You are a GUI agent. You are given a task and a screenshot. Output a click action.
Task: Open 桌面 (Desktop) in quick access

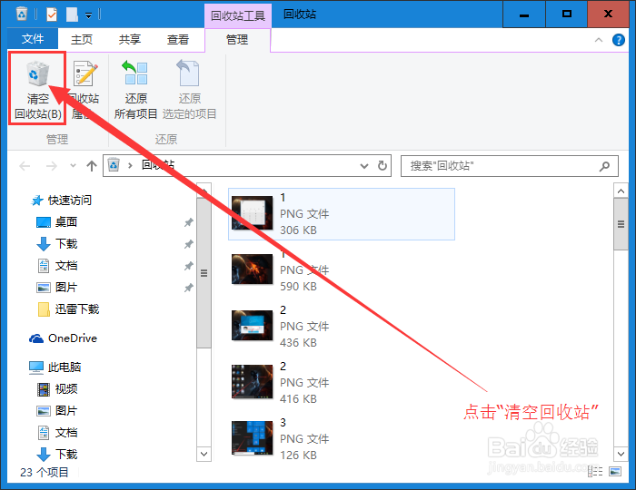pos(56,222)
